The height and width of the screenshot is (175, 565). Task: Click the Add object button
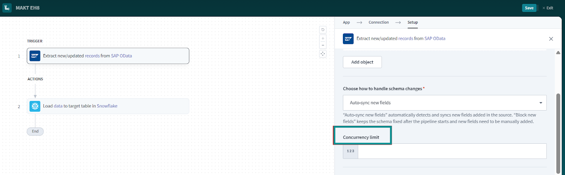pyautogui.click(x=362, y=62)
